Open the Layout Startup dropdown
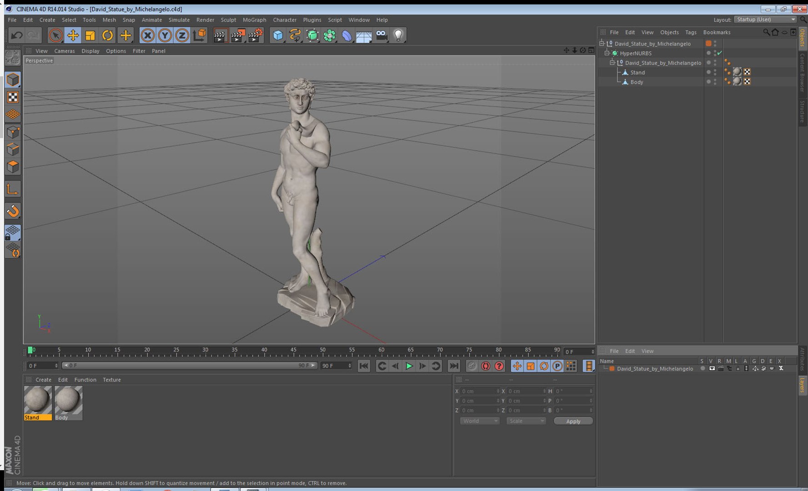808x491 pixels. pyautogui.click(x=765, y=20)
